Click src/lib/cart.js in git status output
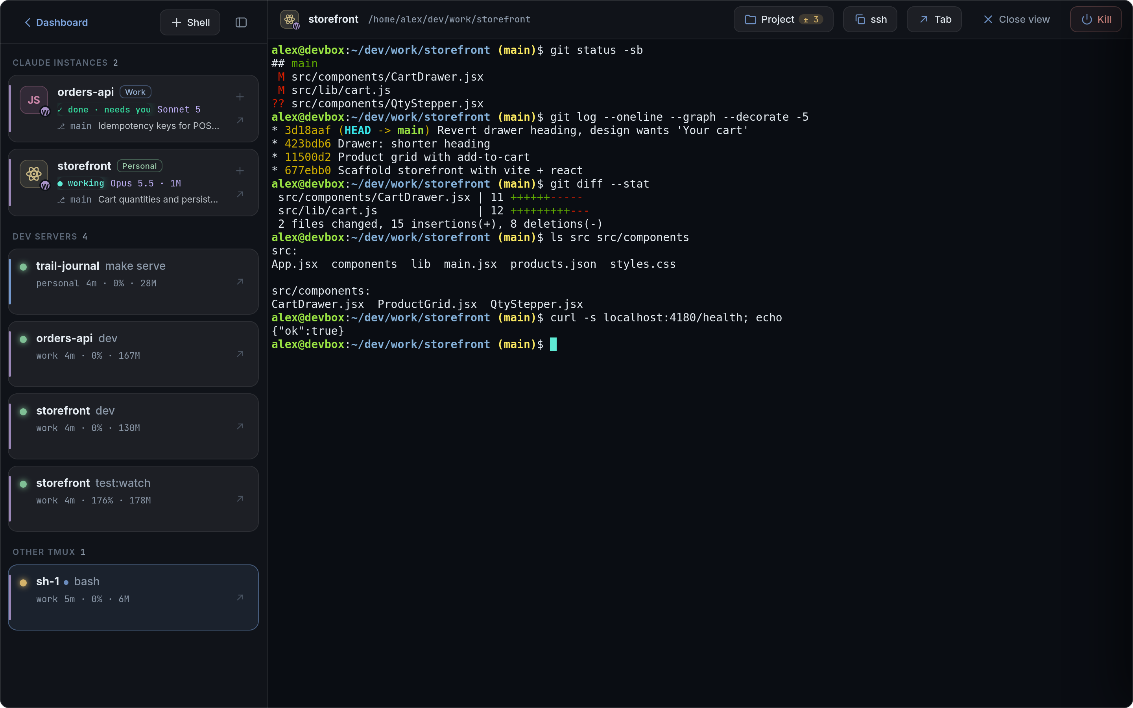This screenshot has width=1133, height=708. [x=341, y=90]
